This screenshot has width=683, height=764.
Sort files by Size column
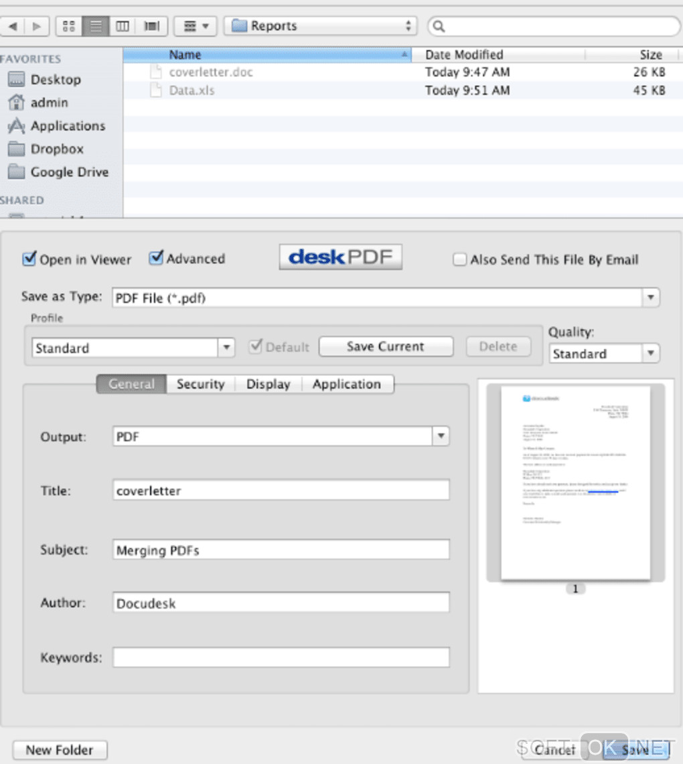pos(631,54)
